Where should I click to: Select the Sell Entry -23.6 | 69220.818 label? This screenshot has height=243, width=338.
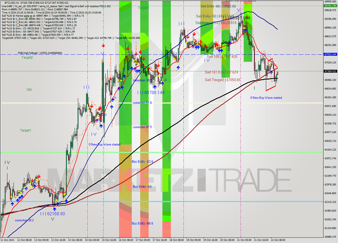[216, 23]
